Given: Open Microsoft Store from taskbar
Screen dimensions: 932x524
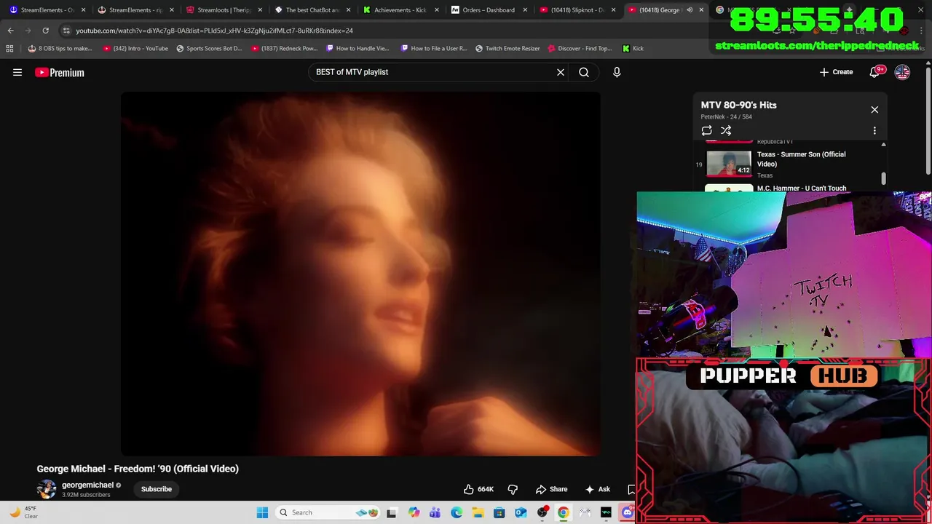Looking at the screenshot, I should click(499, 512).
